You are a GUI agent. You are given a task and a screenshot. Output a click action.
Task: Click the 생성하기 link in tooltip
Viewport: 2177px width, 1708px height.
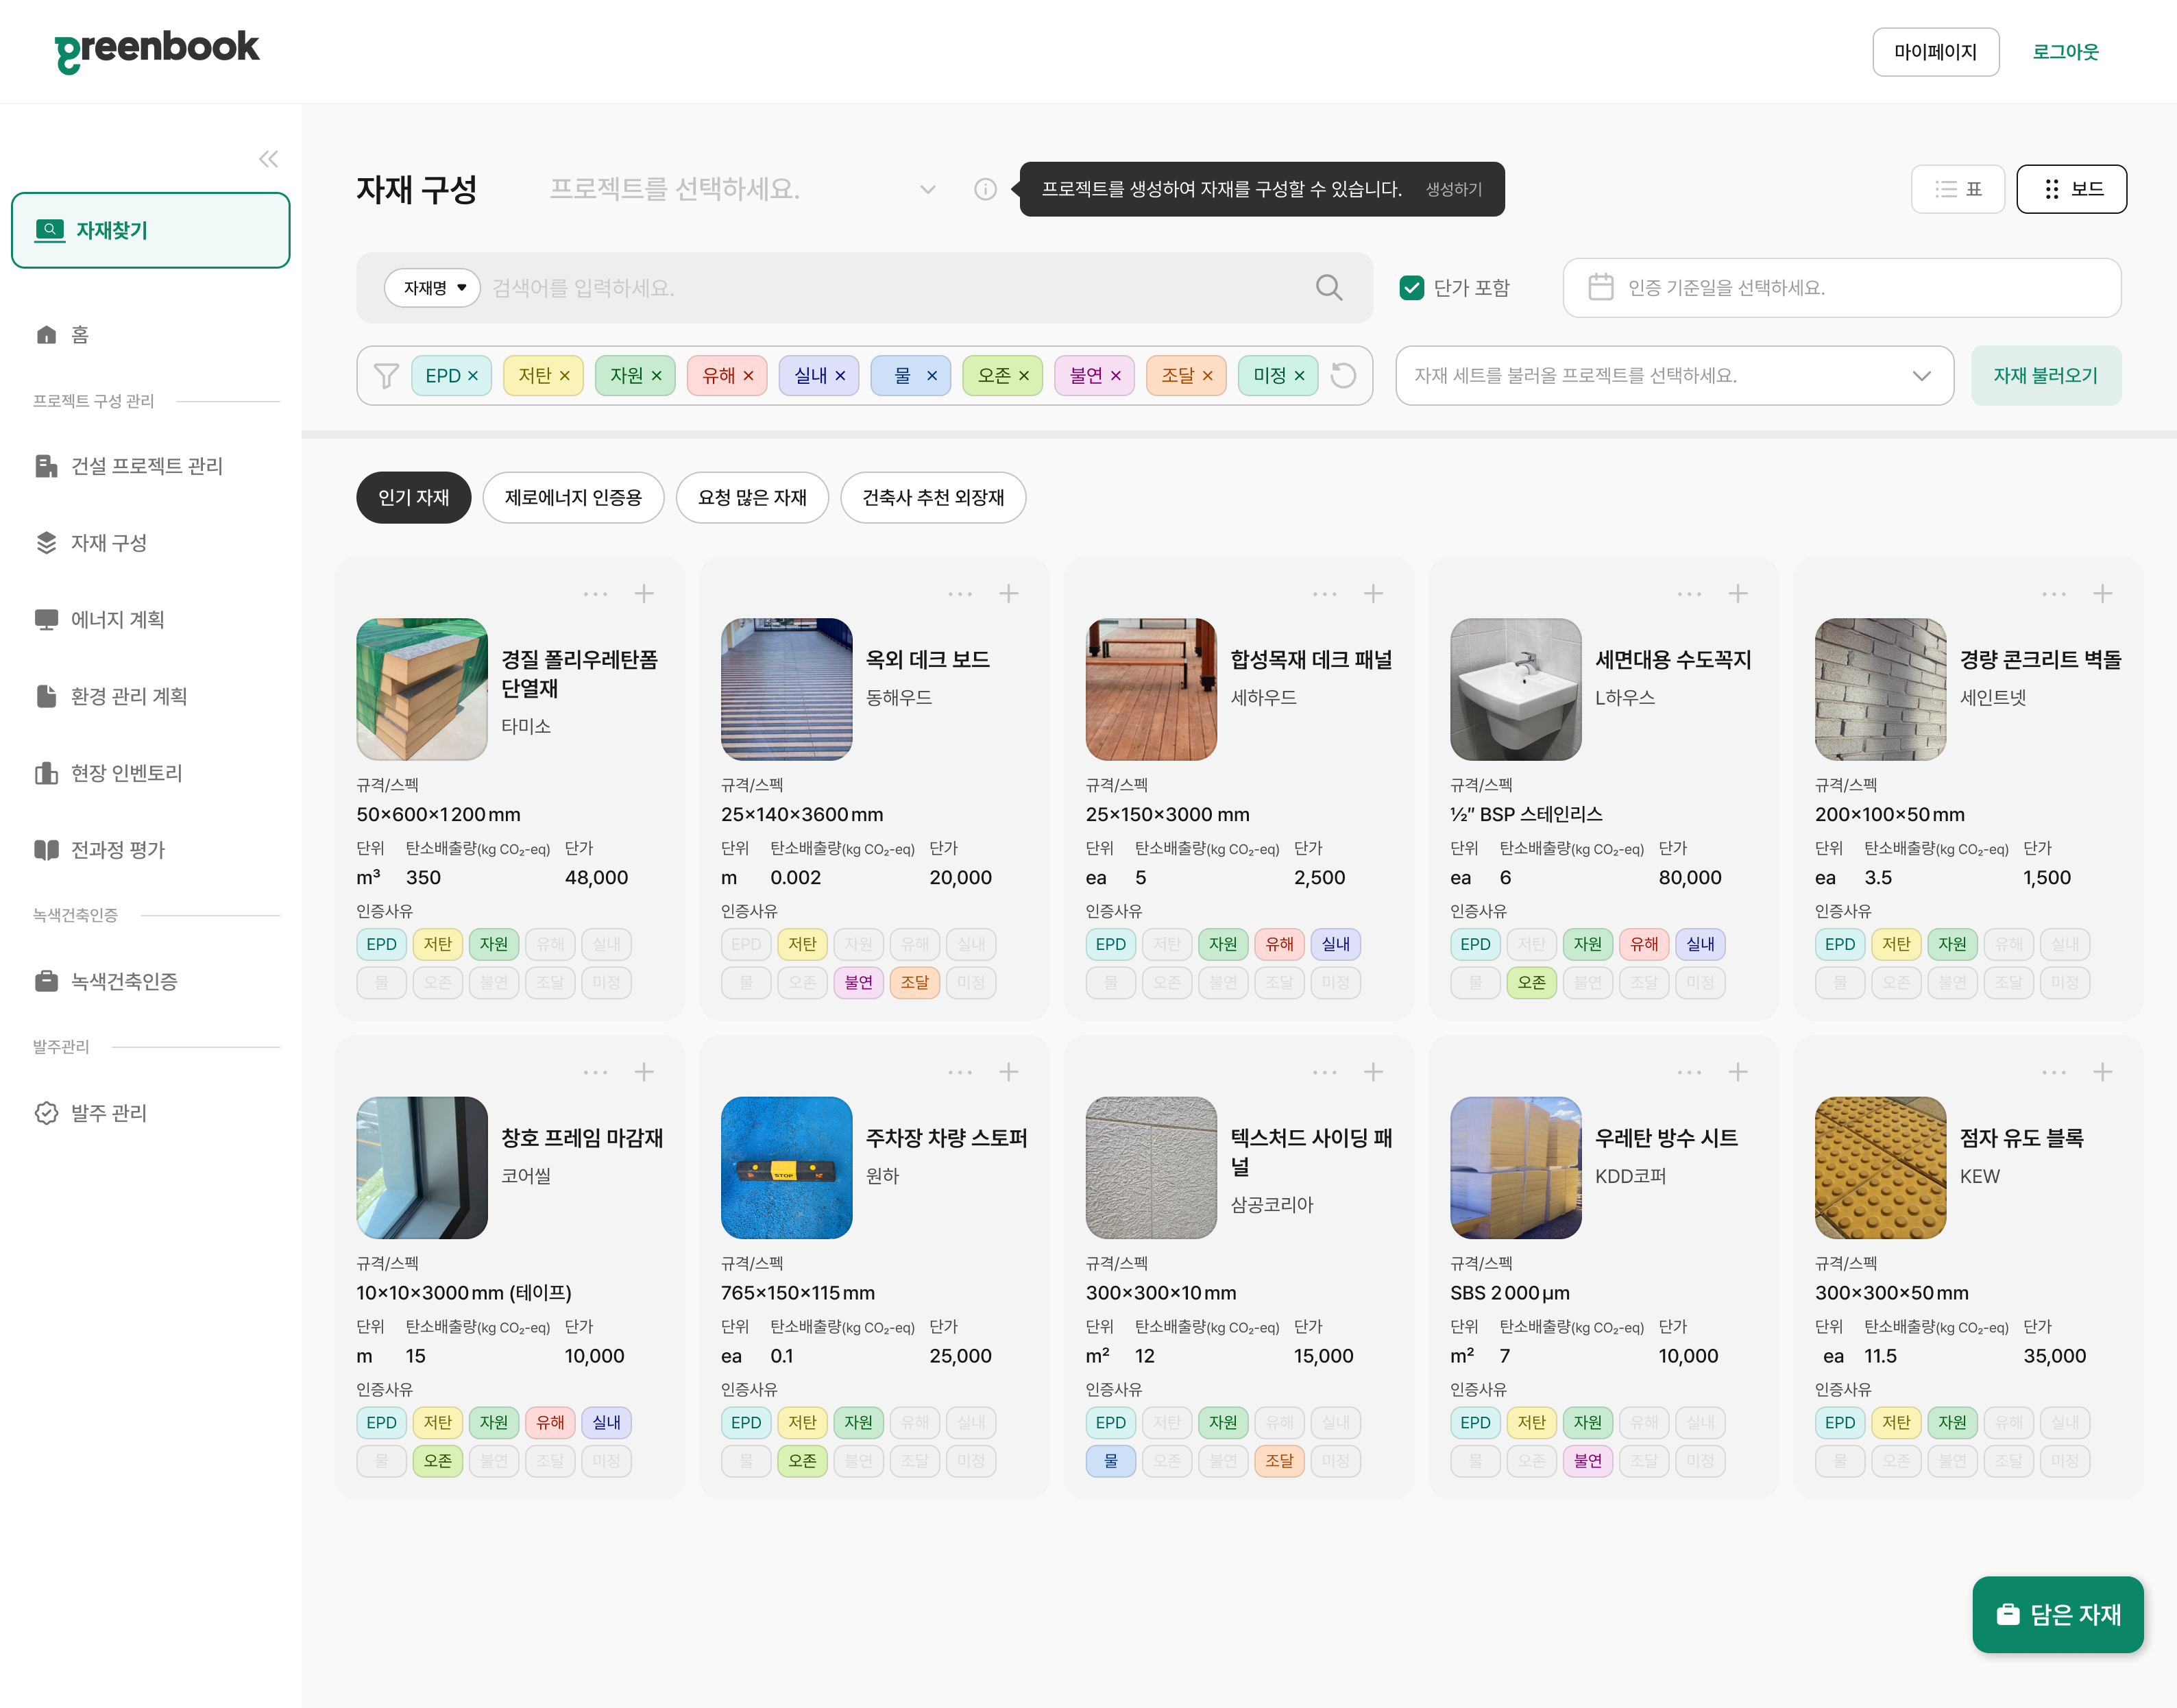(1453, 189)
